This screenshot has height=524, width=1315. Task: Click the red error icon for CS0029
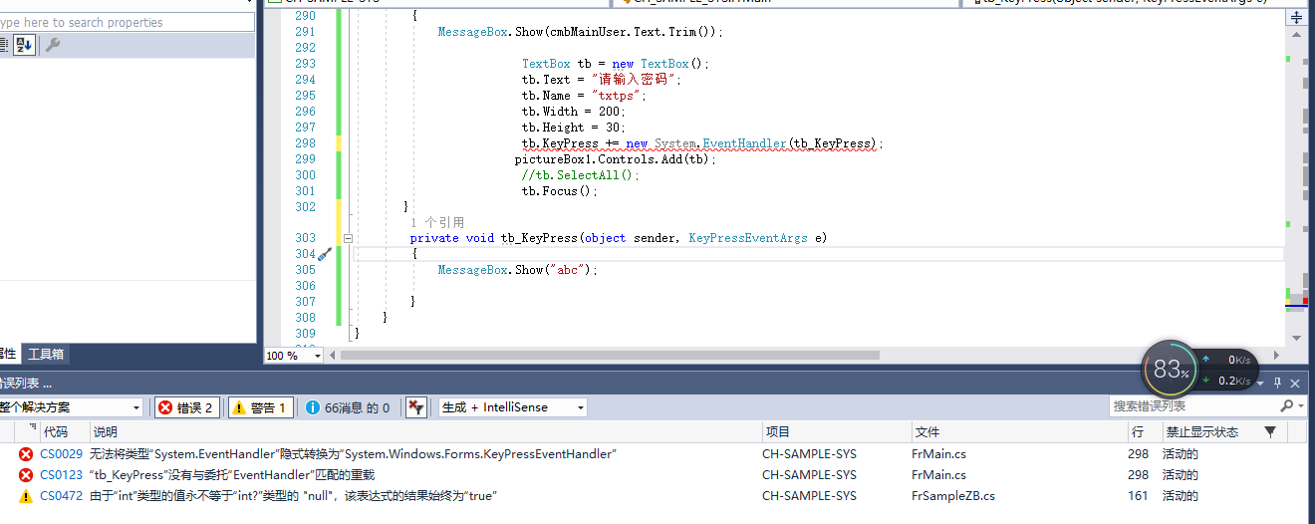[26, 454]
